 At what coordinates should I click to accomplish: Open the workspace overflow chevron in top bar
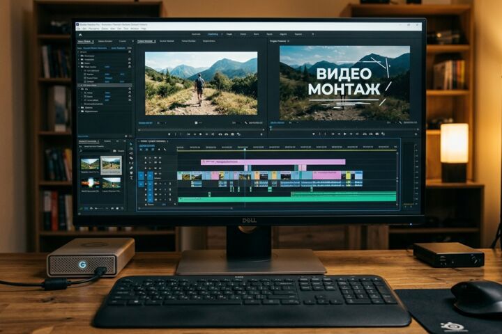[313, 34]
